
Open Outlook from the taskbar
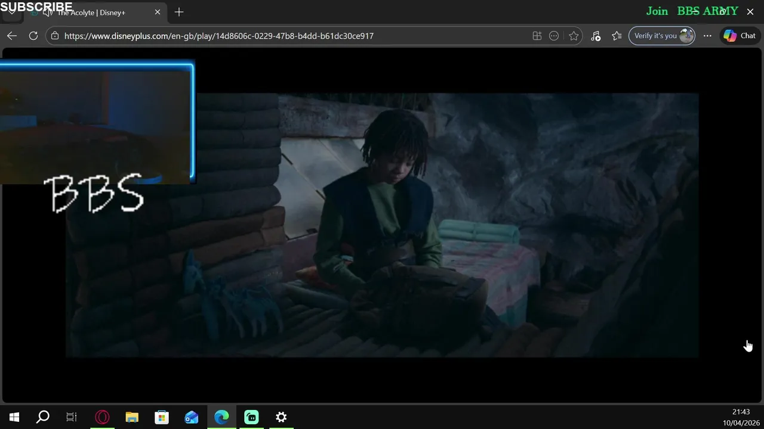tap(192, 417)
